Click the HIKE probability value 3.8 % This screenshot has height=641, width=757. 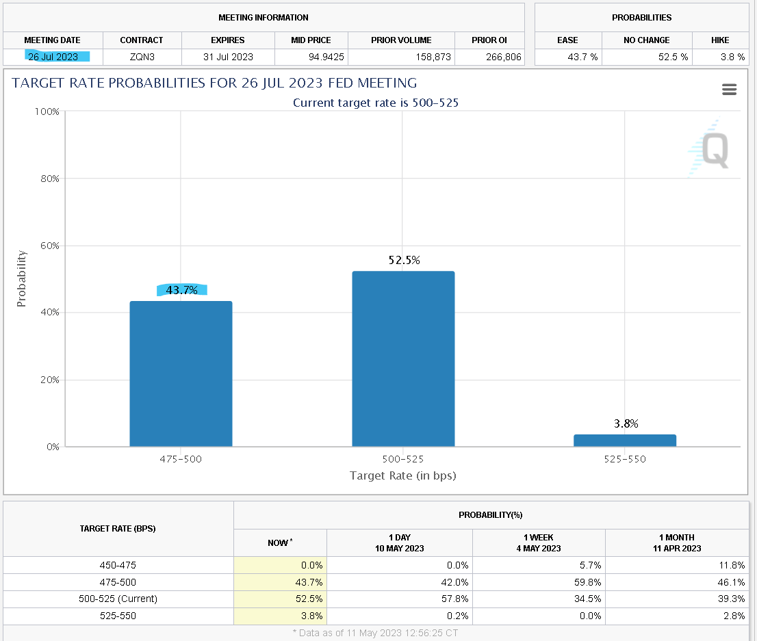point(732,57)
